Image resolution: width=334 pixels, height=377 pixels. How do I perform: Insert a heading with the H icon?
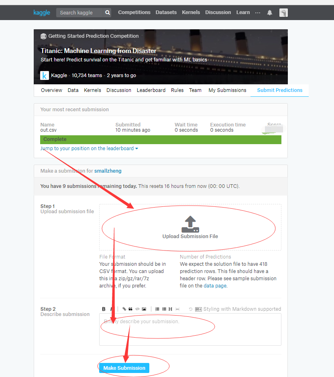(170, 309)
